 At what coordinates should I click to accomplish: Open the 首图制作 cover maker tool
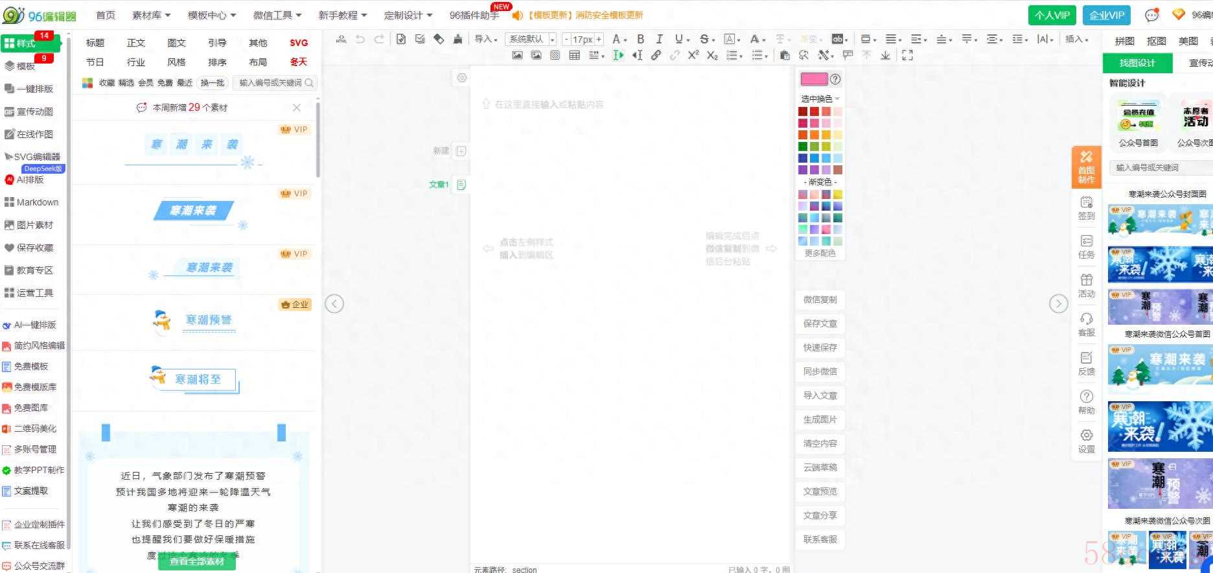pos(1086,167)
